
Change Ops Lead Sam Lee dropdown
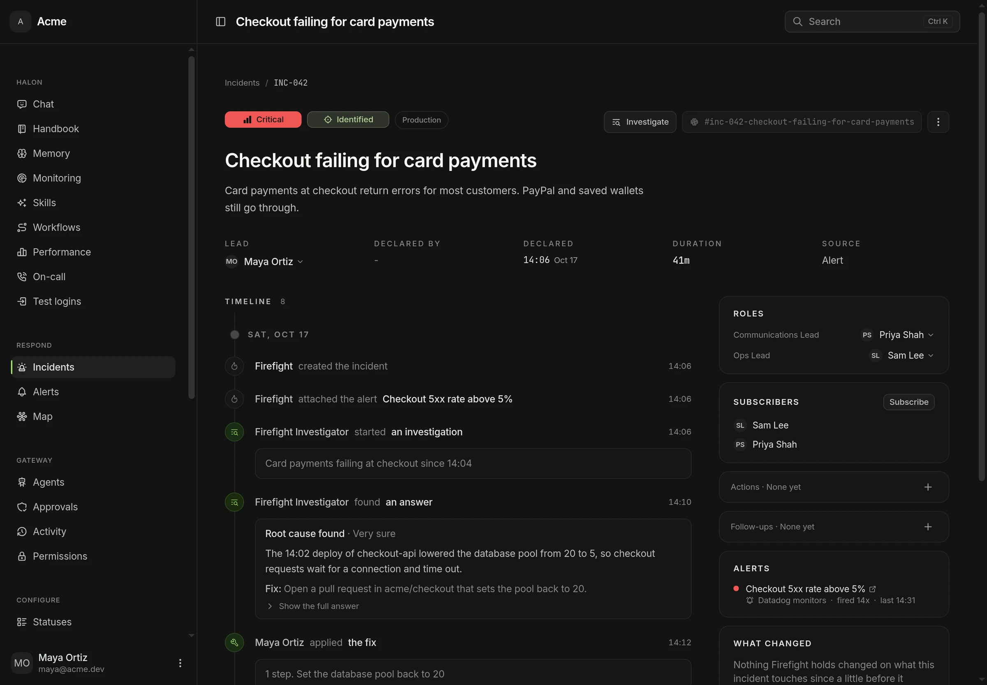coord(902,355)
